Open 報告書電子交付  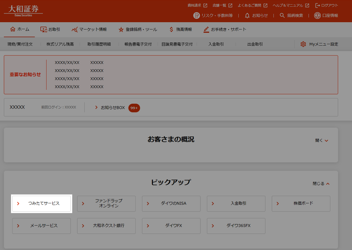(138, 44)
